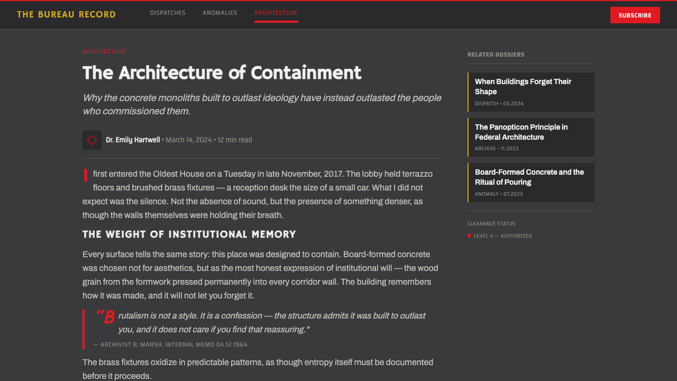The image size is (677, 381).
Task: Click the red Subscribe button
Action: coord(635,15)
